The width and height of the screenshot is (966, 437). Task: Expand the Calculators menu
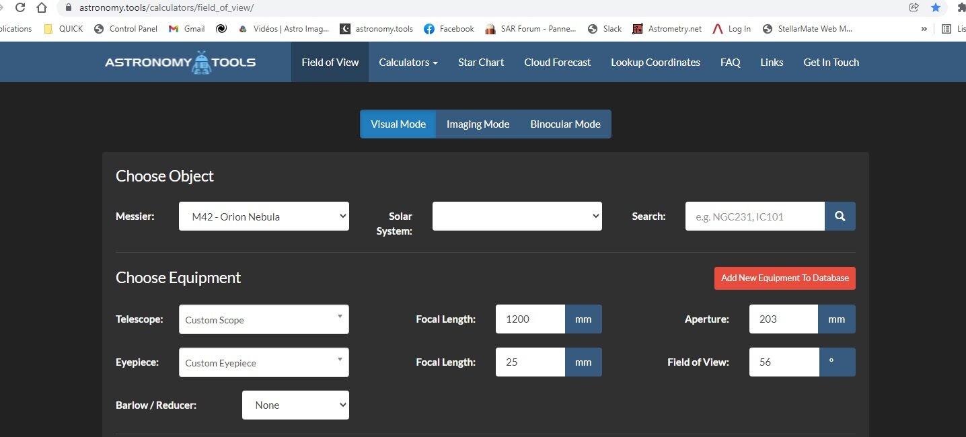408,62
